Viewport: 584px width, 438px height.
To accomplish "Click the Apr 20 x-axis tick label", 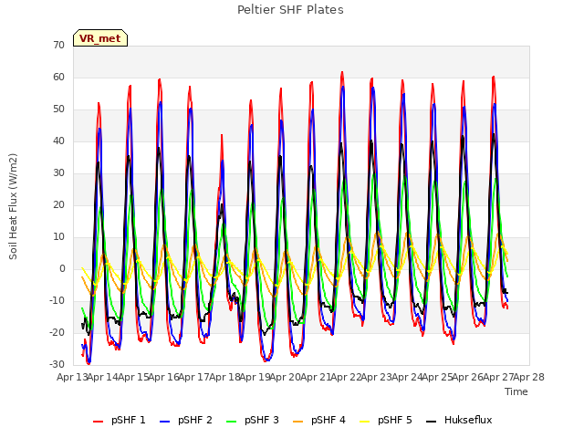I will tap(286, 377).
